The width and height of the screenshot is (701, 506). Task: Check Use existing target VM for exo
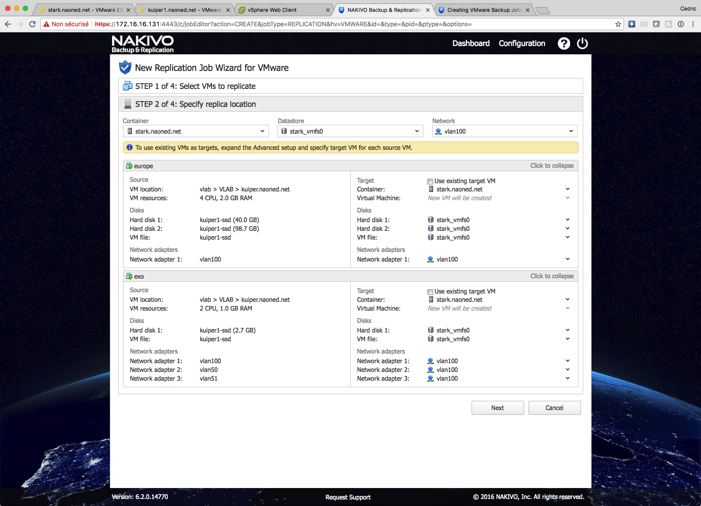(430, 292)
